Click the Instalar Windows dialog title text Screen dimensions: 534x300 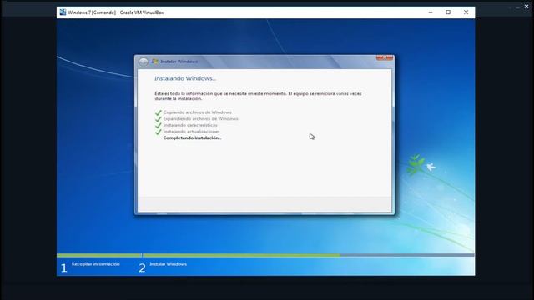pyautogui.click(x=179, y=62)
